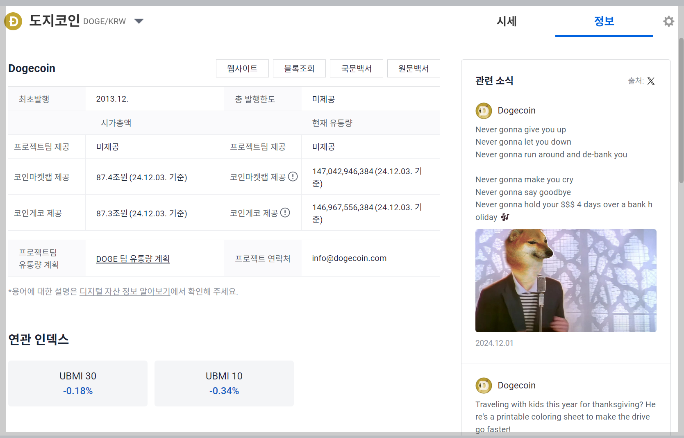Click the X source logo in 관련 소식
Viewport: 684px width, 438px height.
click(x=651, y=81)
